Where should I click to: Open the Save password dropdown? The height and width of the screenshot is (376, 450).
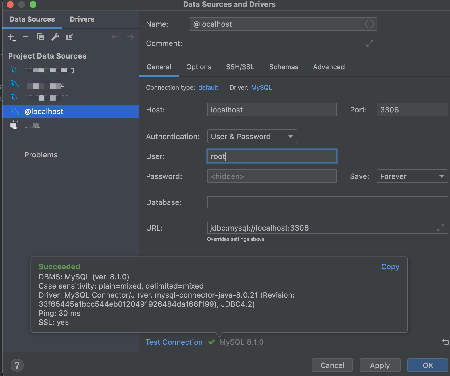tap(412, 176)
